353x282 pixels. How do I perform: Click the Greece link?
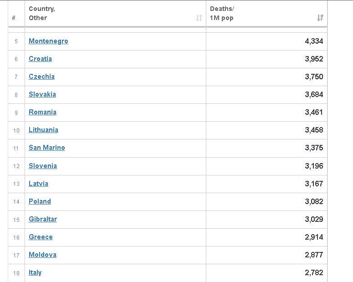41,237
